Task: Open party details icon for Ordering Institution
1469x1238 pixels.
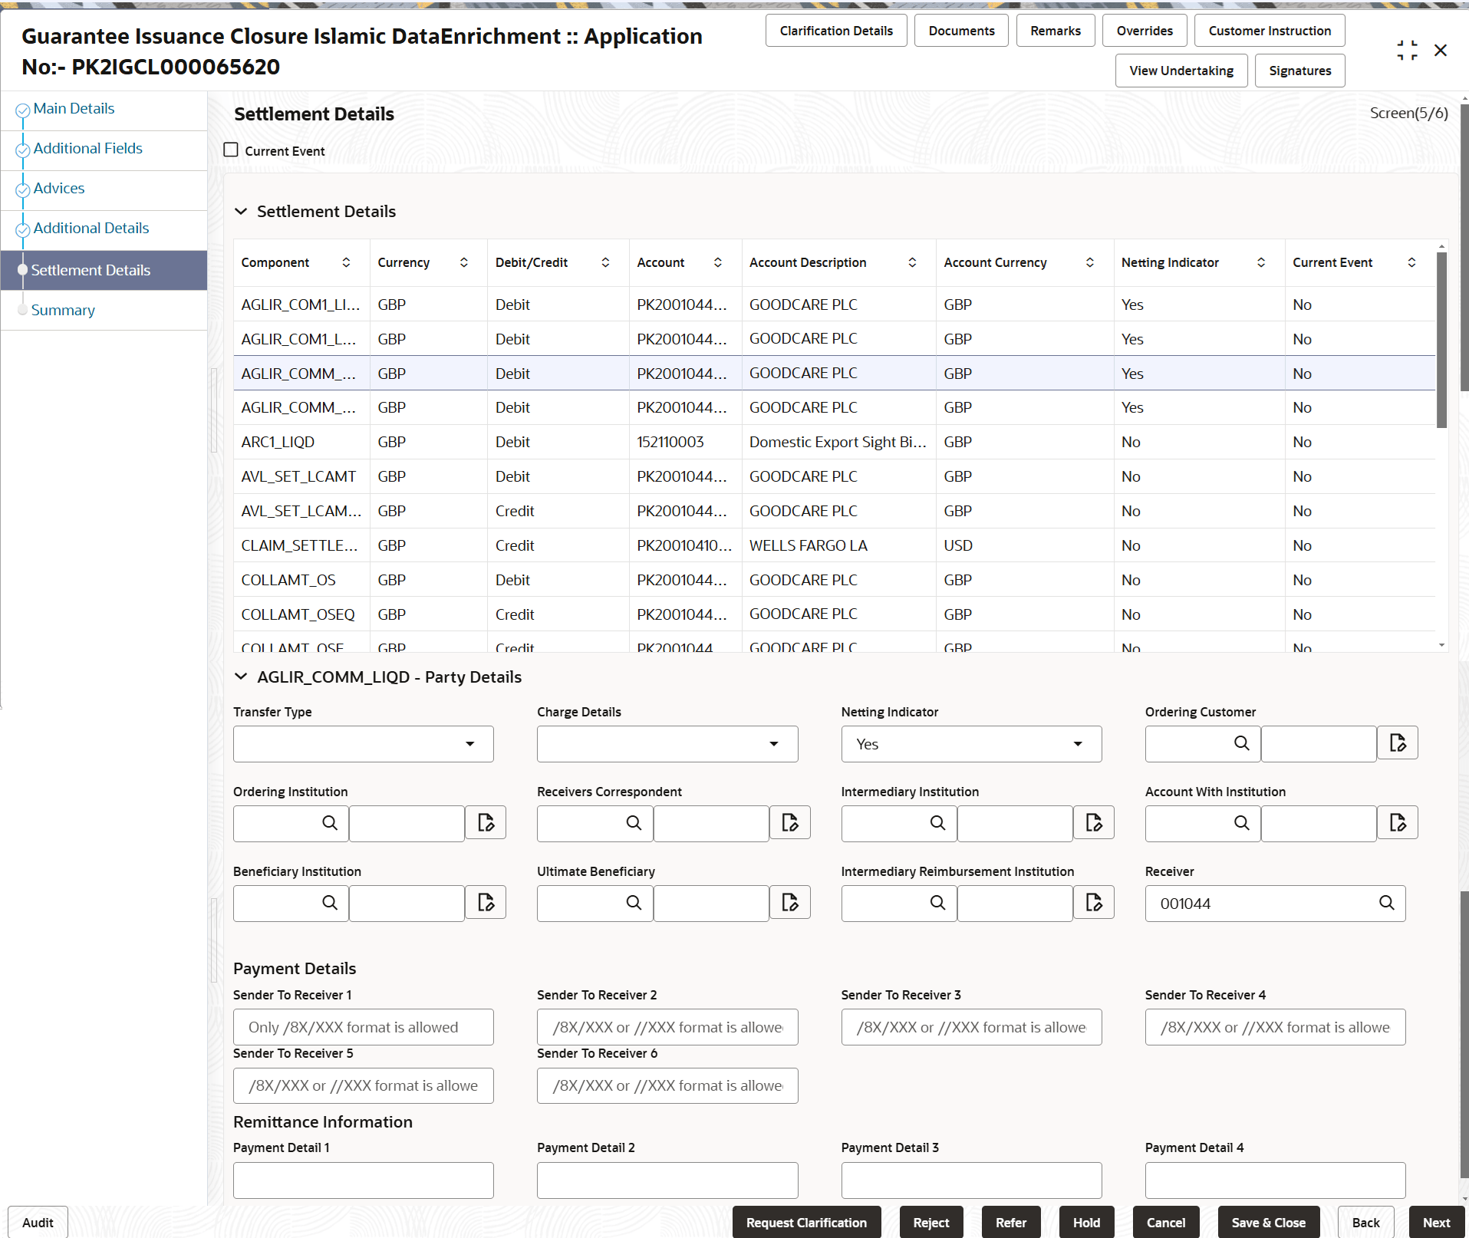Action: click(x=485, y=822)
